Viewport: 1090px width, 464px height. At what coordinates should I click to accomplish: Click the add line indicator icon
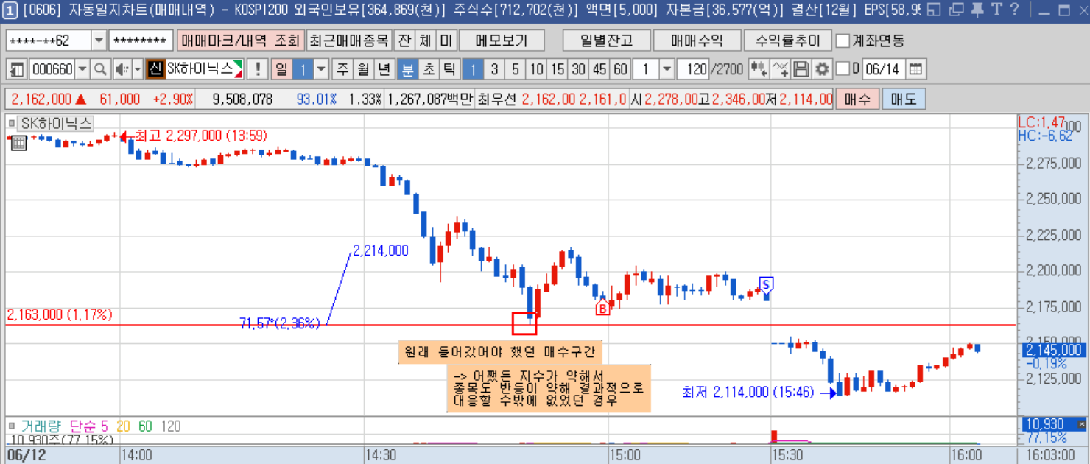coord(781,70)
